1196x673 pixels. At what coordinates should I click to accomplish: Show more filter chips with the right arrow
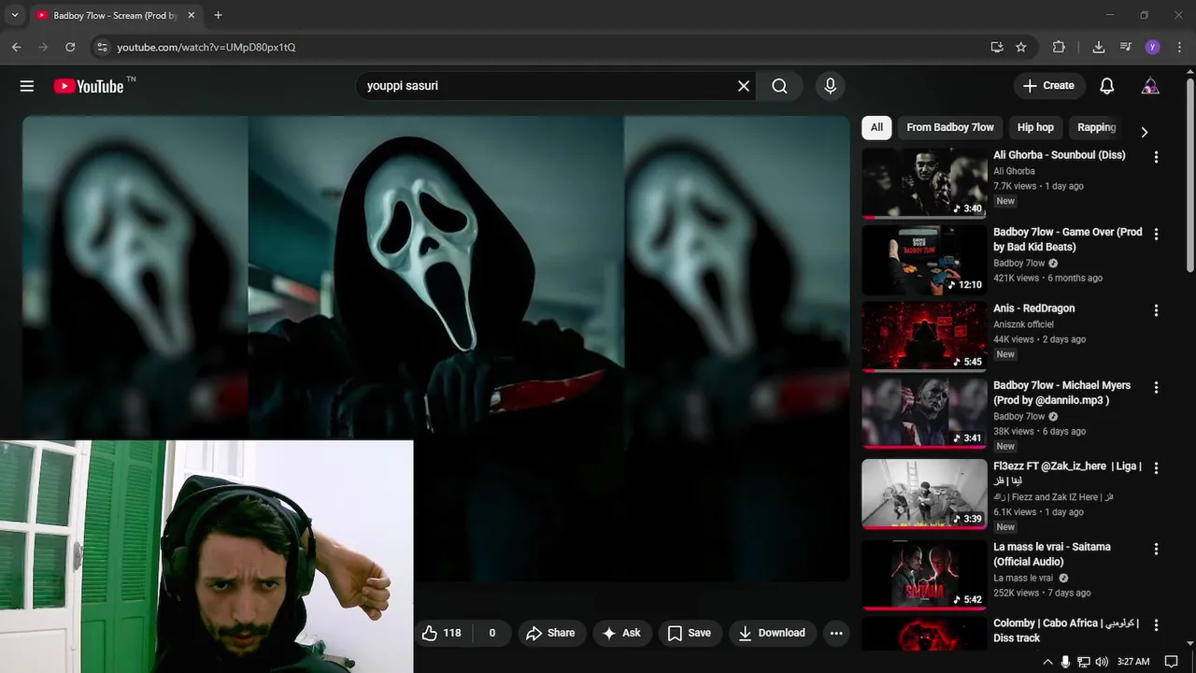pyautogui.click(x=1144, y=132)
